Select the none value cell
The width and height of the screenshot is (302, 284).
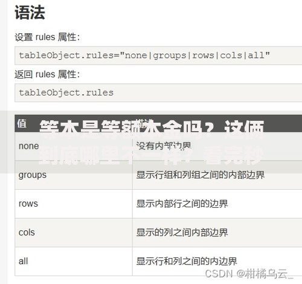click(x=74, y=146)
